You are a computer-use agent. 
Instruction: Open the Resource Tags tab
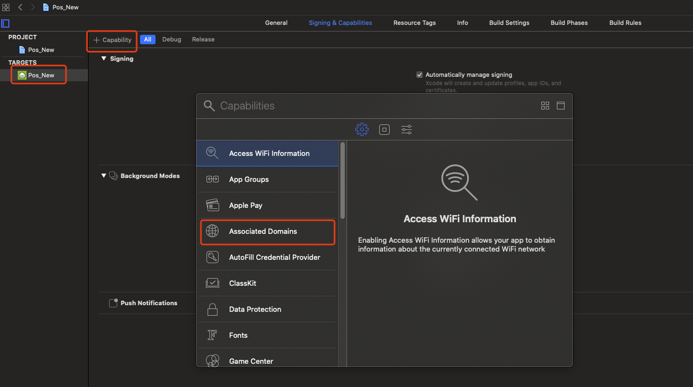click(415, 23)
